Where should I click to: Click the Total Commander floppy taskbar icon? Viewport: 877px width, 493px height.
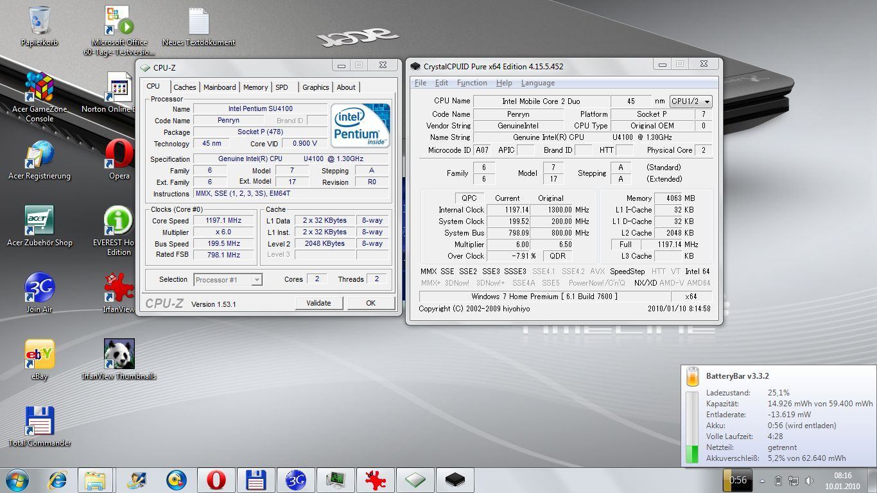click(x=256, y=480)
